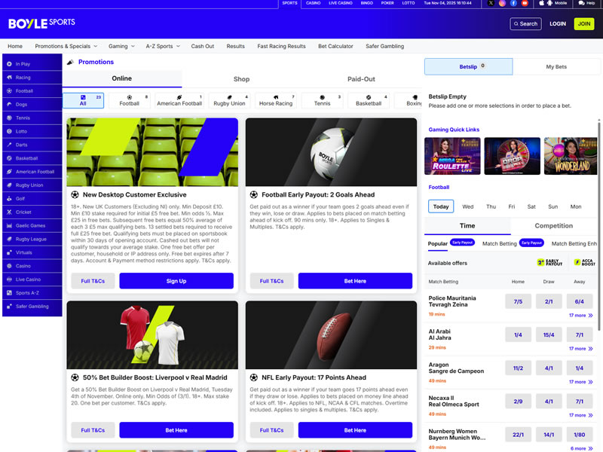Viewport: 603px width, 452px height.
Task: Select 7/5 home odds for Police Mauritania
Action: (x=518, y=301)
